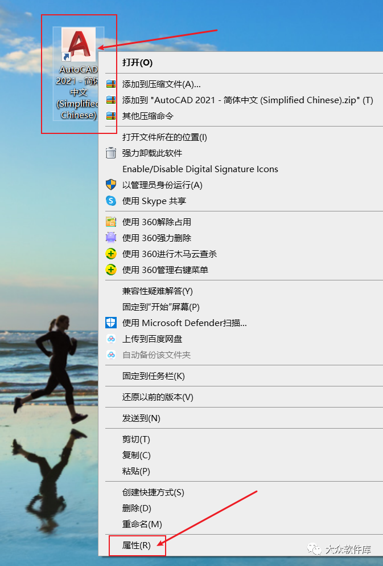Screen dimensions: 383x566
Task: Click the Microsoft Defender shield icon
Action: pyautogui.click(x=111, y=323)
